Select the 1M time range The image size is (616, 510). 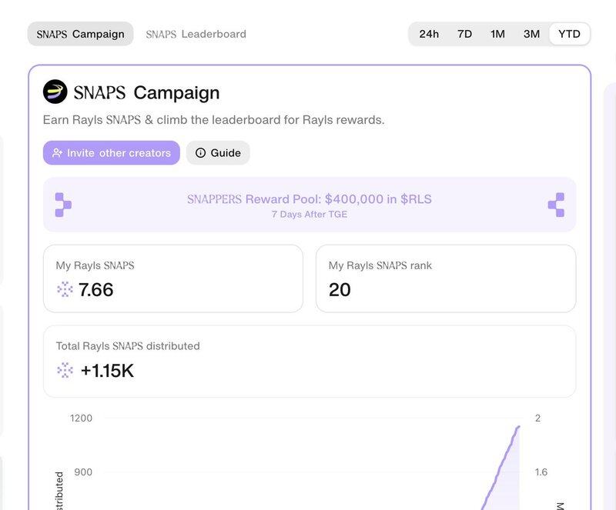497,34
